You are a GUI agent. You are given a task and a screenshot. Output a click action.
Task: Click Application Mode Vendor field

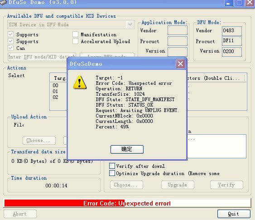(178, 30)
